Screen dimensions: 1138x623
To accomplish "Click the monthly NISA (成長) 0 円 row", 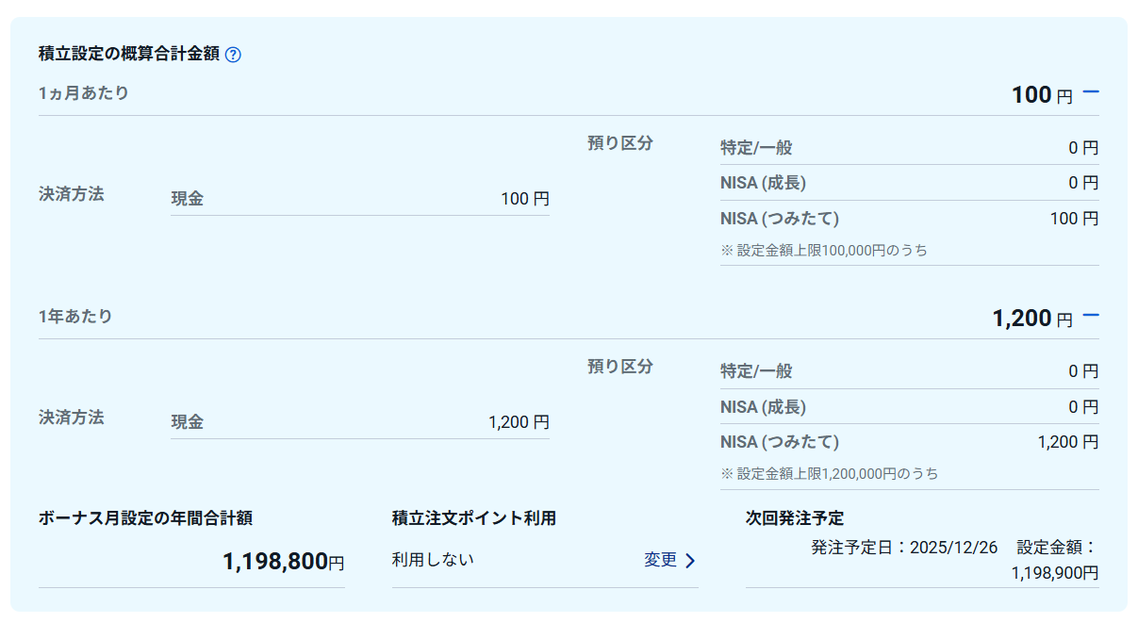I will click(909, 183).
